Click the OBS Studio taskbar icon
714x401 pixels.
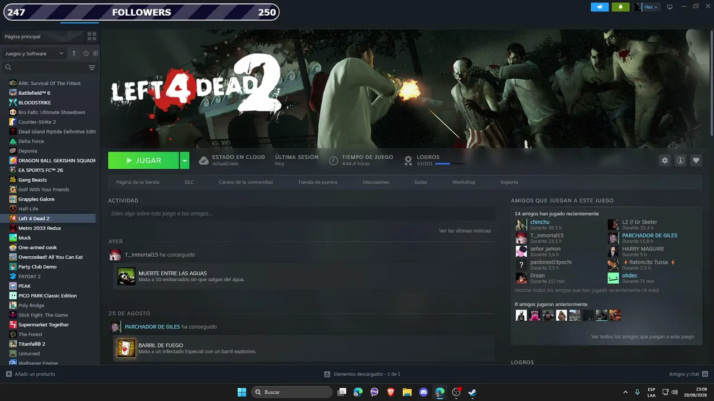[456, 392]
